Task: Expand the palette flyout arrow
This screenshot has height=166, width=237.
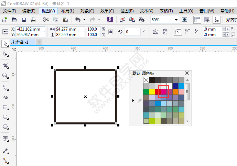Action: (x=133, y=100)
